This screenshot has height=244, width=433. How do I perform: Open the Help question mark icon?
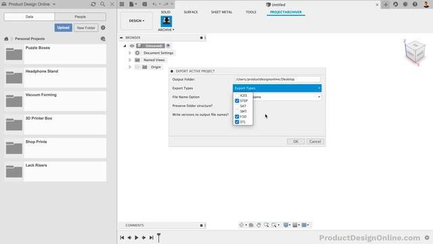tap(415, 4)
